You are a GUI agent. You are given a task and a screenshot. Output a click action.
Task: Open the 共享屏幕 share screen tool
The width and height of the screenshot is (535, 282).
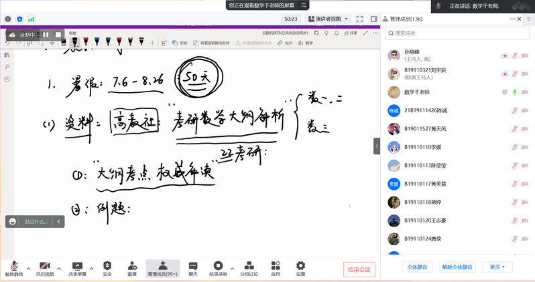77,266
